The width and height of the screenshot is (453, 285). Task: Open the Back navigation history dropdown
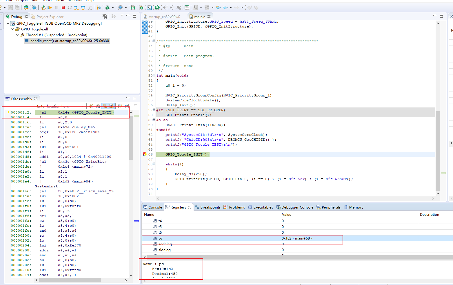(x=231, y=8)
